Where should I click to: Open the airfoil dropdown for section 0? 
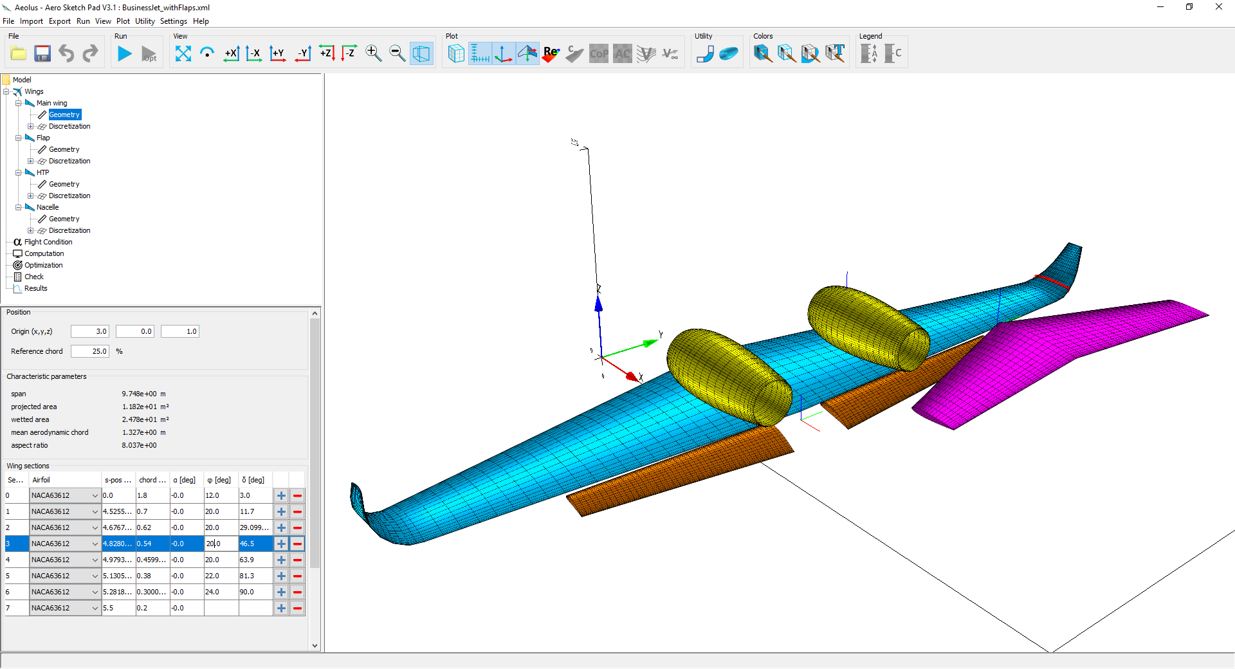coord(95,495)
